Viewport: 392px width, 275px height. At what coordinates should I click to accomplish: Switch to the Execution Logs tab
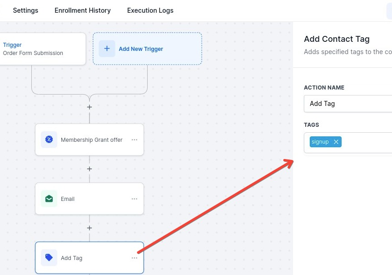coord(150,10)
